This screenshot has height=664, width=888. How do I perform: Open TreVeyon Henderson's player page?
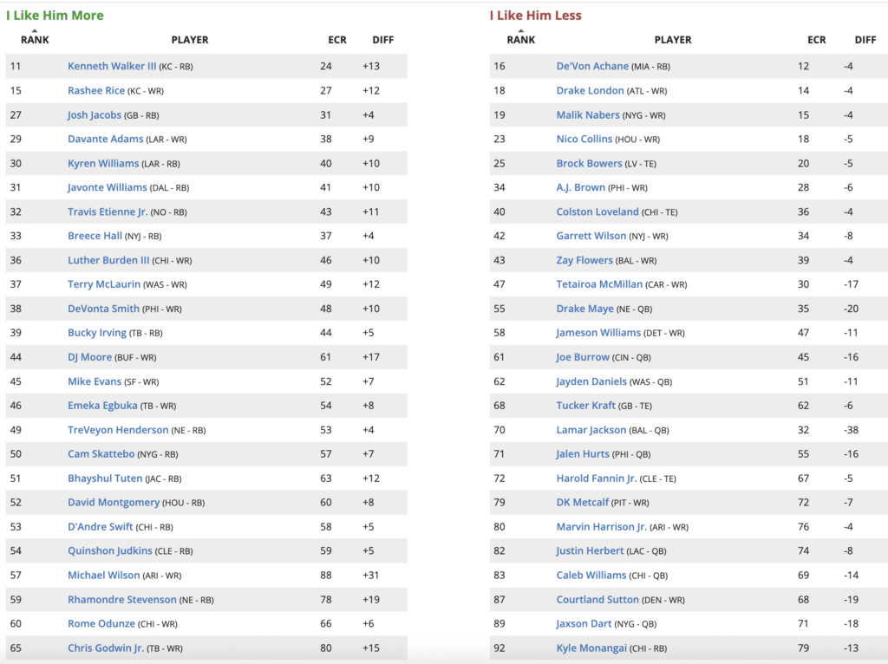pyautogui.click(x=118, y=430)
